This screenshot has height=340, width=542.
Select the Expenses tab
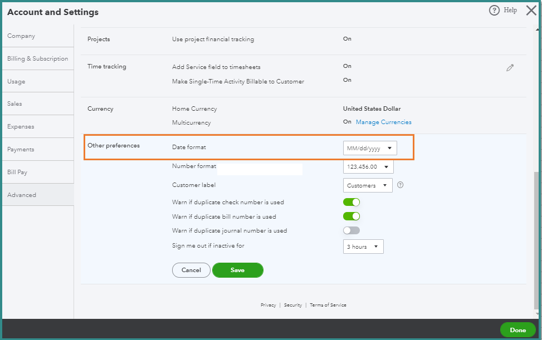(21, 127)
